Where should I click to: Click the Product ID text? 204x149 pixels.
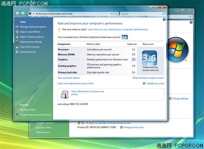click(x=97, y=127)
